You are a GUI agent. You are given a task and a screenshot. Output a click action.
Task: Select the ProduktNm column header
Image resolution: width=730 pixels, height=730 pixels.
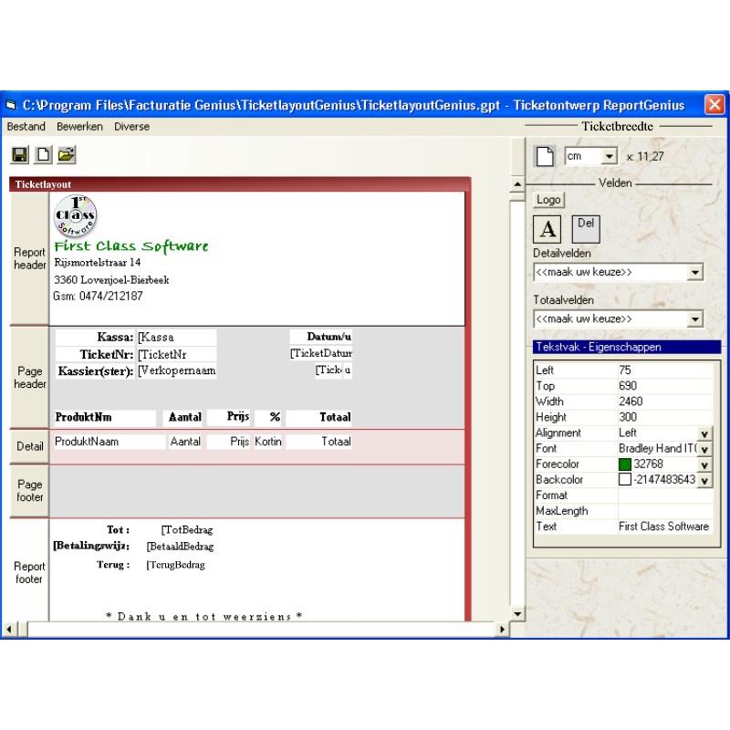point(105,417)
